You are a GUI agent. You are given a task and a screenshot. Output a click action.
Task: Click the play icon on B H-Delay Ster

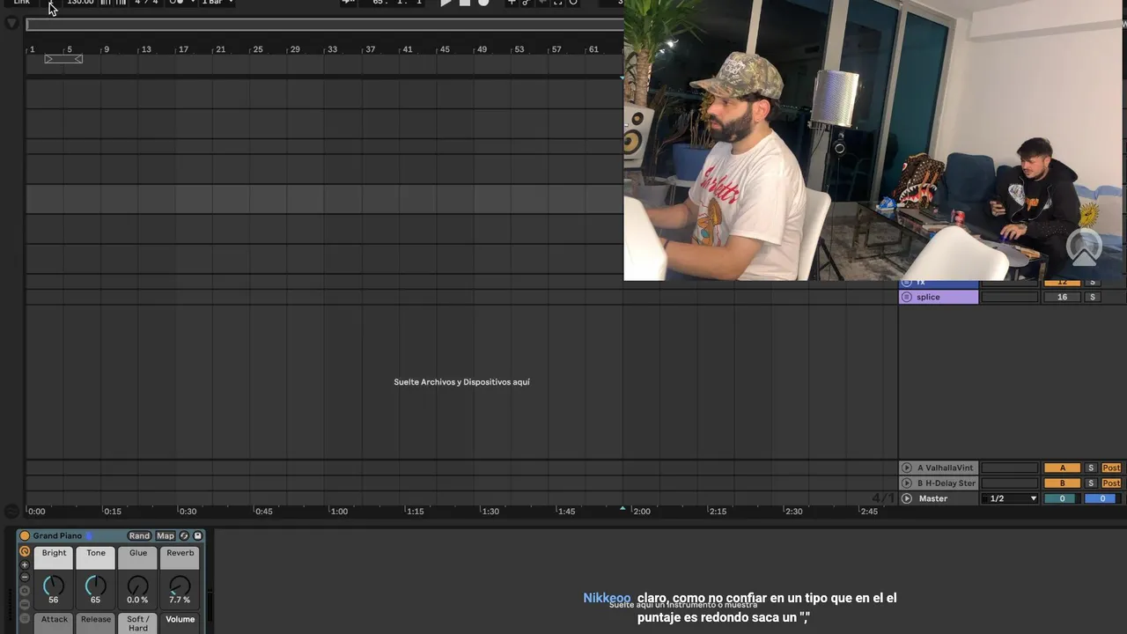coord(907,483)
